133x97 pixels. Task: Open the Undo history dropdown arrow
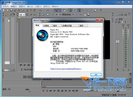44,10
